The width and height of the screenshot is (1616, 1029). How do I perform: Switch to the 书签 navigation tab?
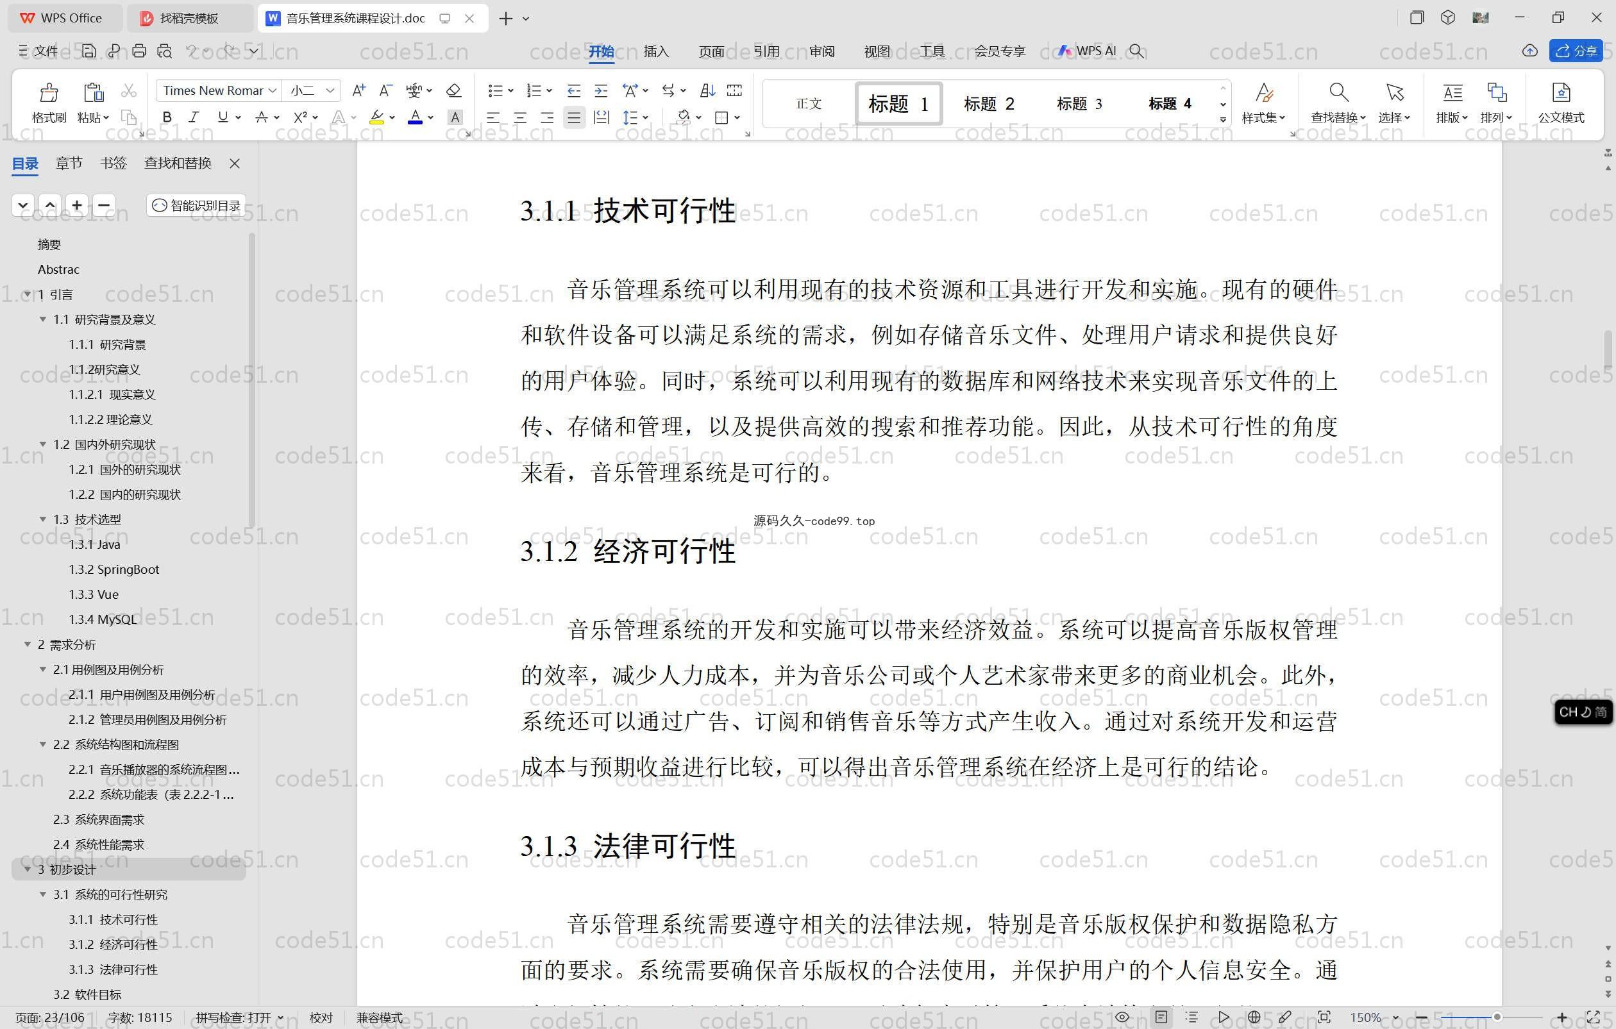[x=114, y=163]
